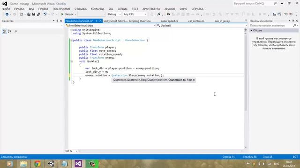
Task: Open the ФАЙЛ menu
Action: click(6, 9)
